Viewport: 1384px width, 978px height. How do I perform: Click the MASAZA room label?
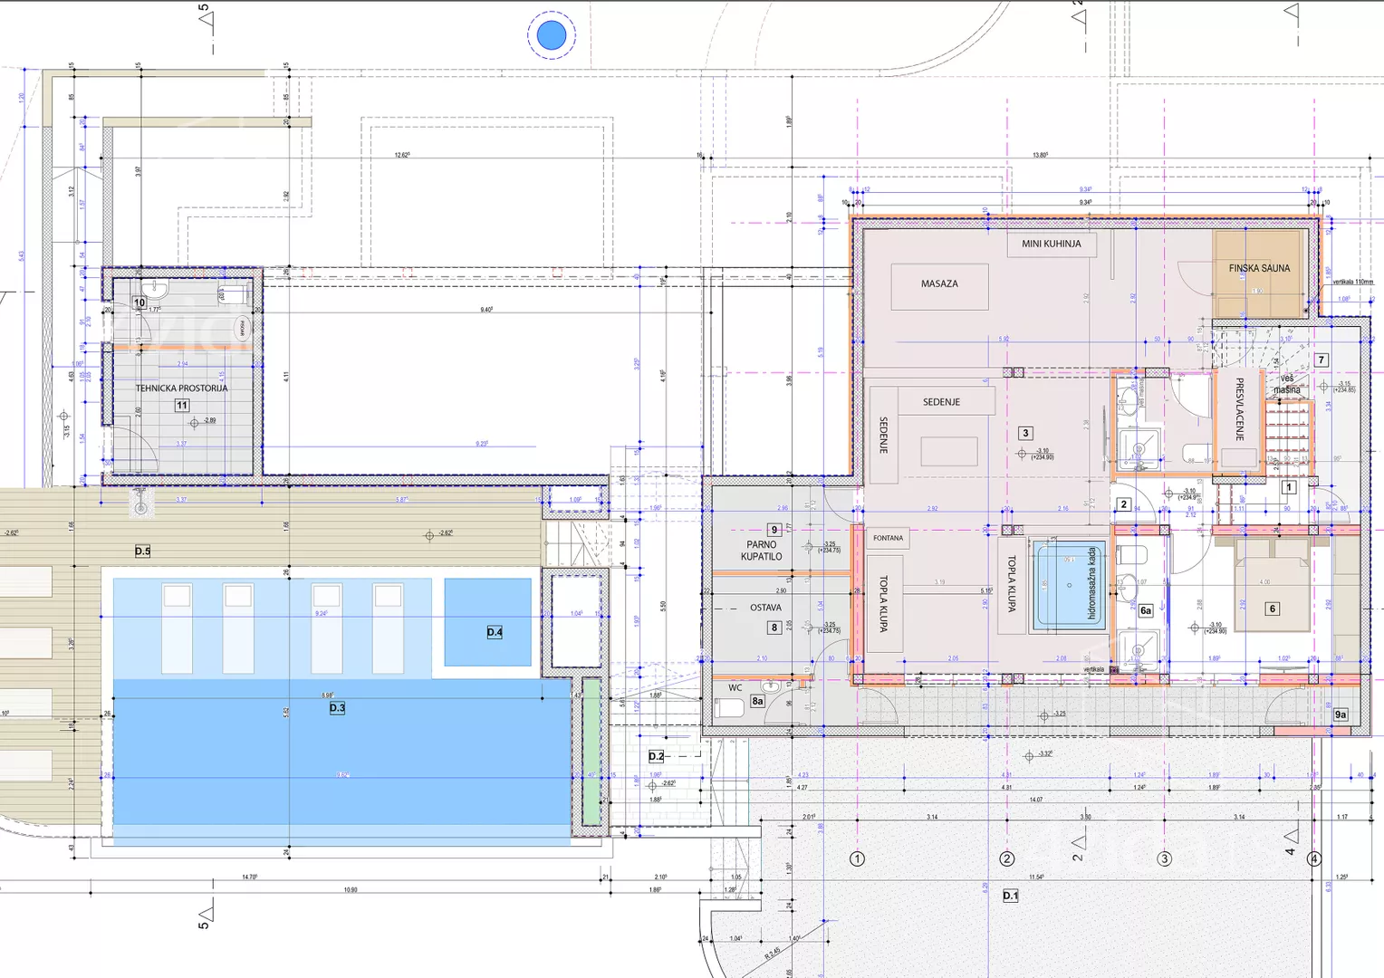click(939, 284)
